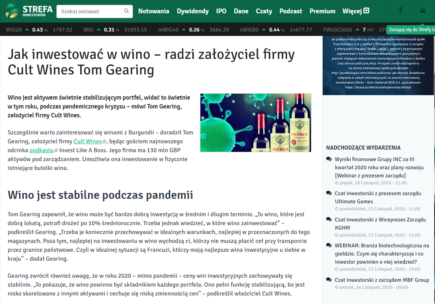This screenshot has width=435, height=304.
Task: Open Czat inwestorski z zarządem MBF Group
Action: [382, 280]
